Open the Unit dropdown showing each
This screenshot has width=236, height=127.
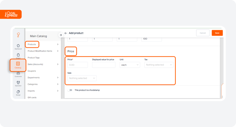(x=130, y=65)
